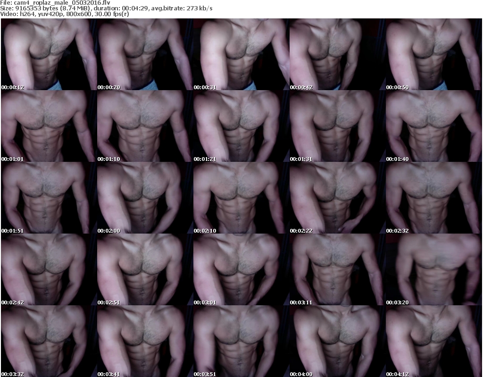
Task: Pick the frame at 00:01:01
Action: pos(49,126)
